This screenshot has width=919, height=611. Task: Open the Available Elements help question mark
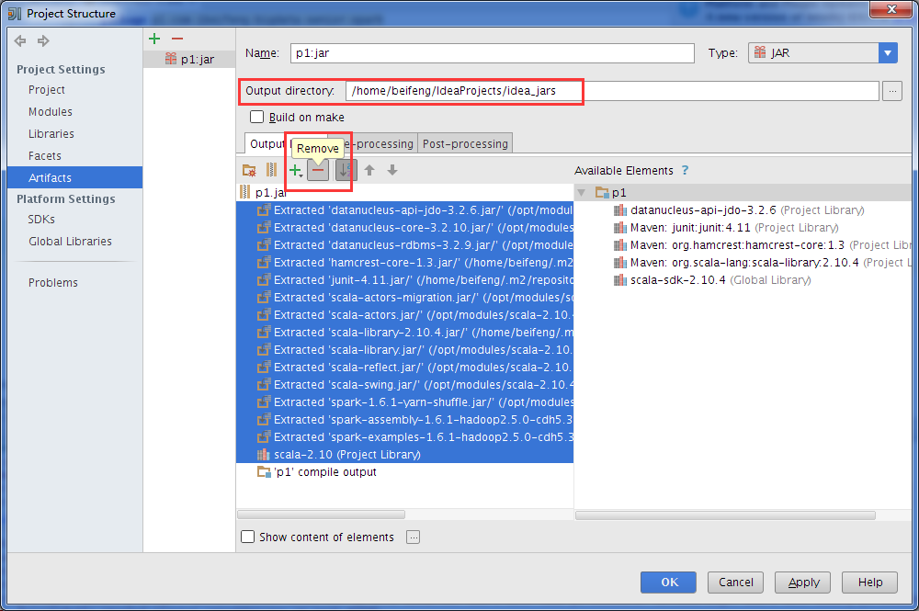[686, 171]
